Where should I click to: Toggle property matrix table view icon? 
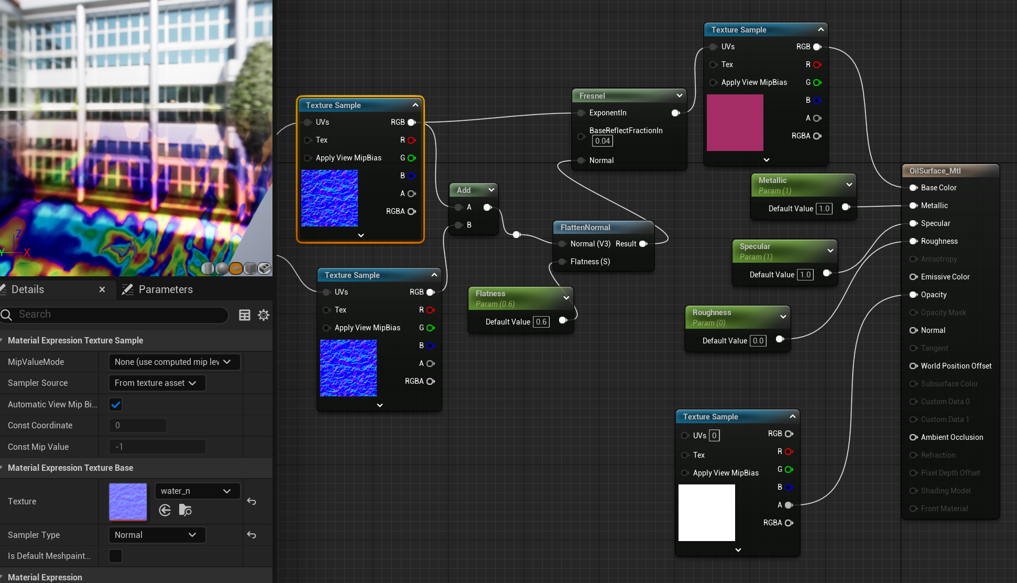244,315
